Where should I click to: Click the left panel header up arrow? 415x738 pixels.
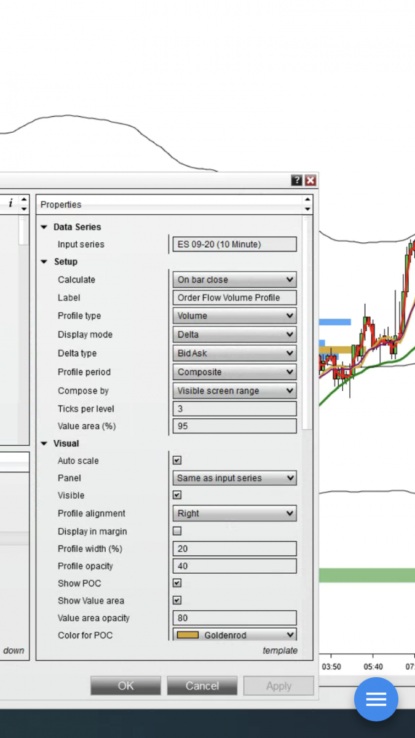(x=24, y=200)
